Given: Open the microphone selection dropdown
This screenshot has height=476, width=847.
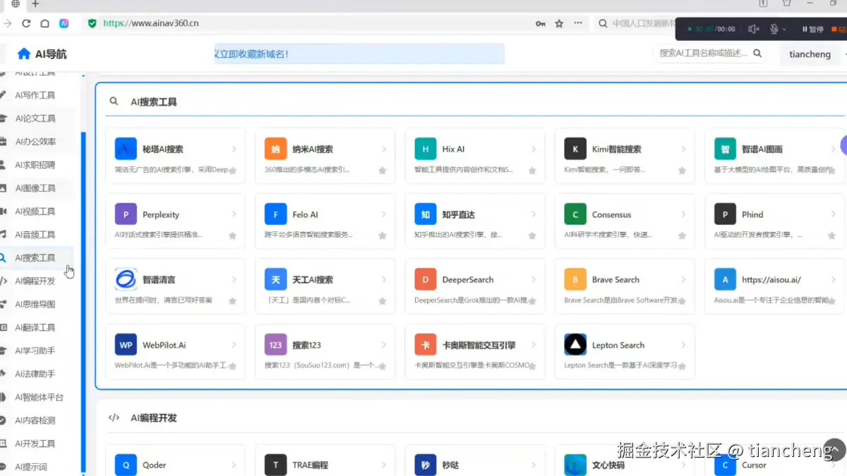Looking at the screenshot, I should click(x=783, y=28).
